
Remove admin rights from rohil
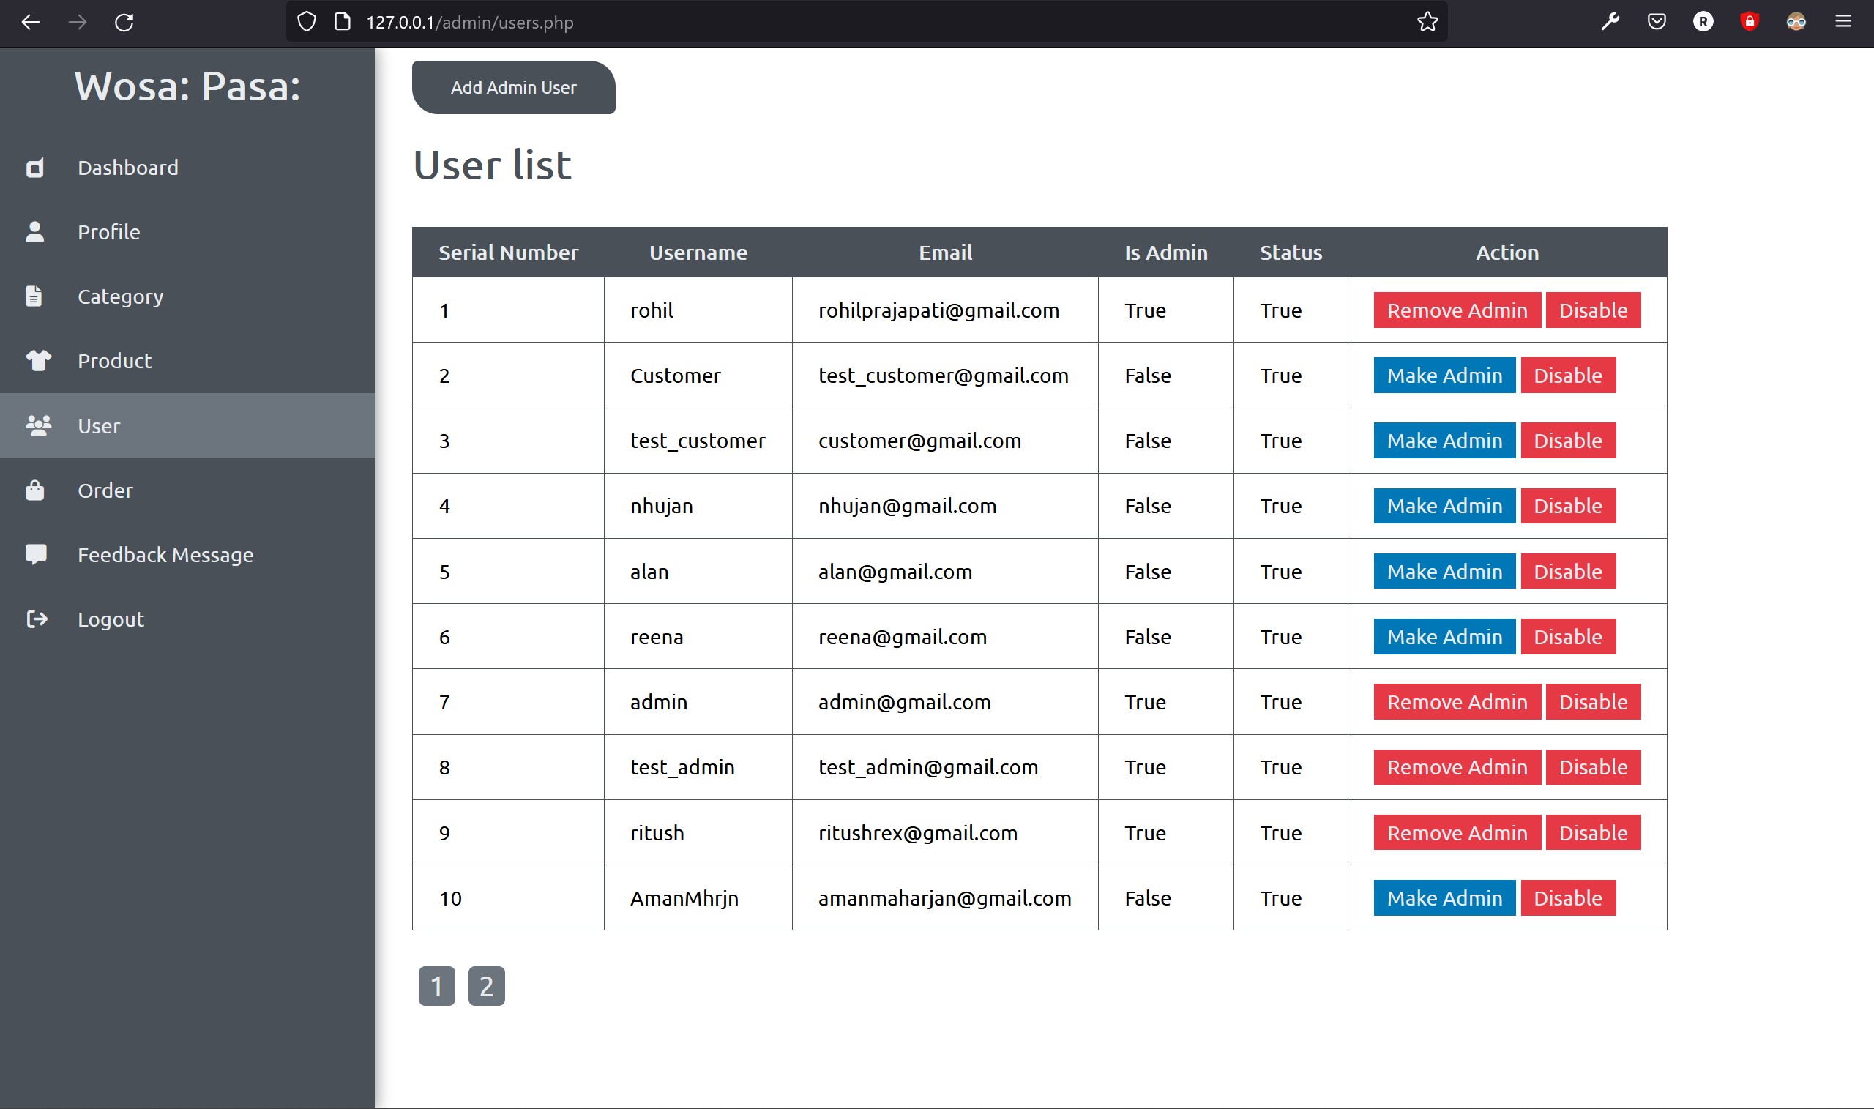click(1456, 310)
